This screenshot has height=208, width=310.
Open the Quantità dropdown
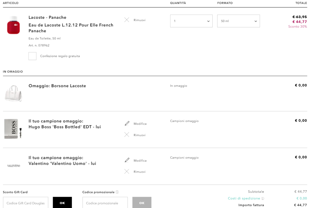tap(191, 21)
